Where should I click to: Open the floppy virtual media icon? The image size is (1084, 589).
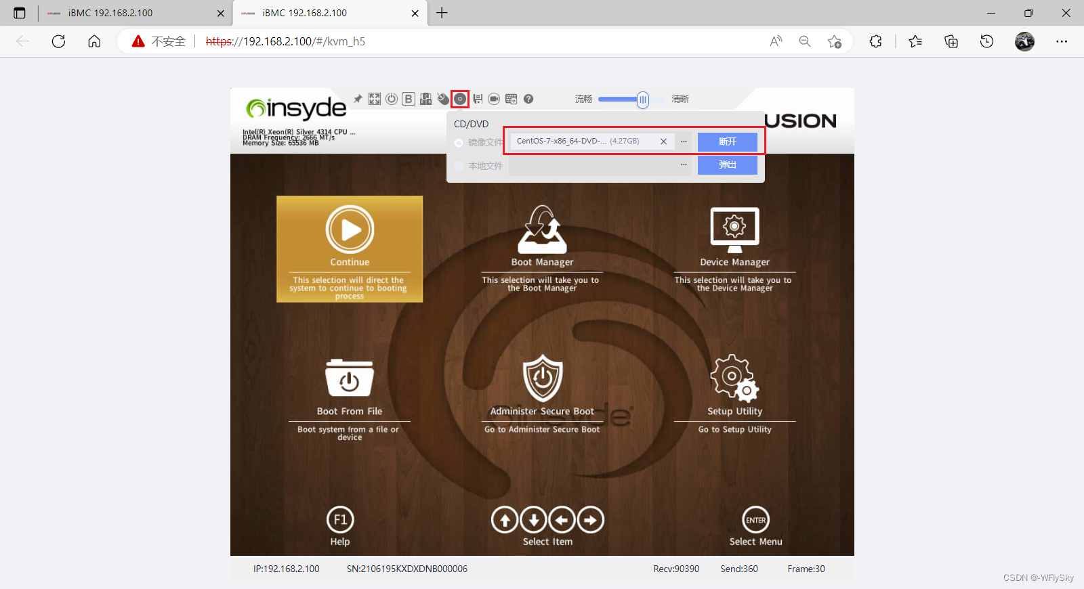(x=478, y=99)
